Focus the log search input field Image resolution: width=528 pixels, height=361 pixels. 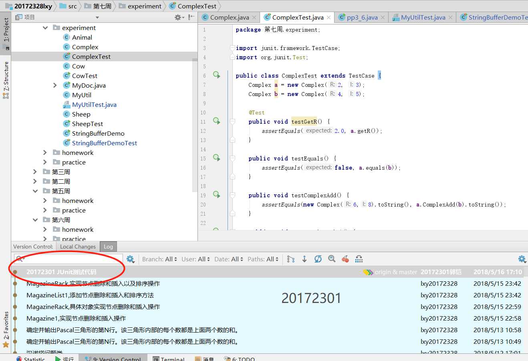click(x=69, y=259)
